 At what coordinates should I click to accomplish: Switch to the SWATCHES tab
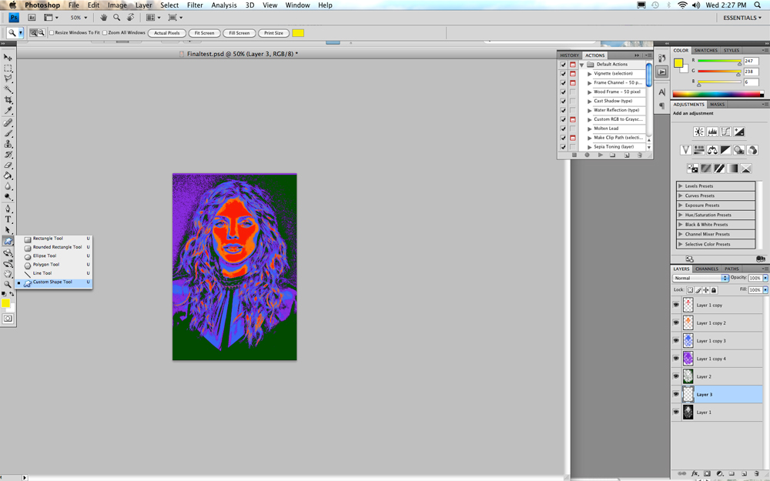[705, 50]
